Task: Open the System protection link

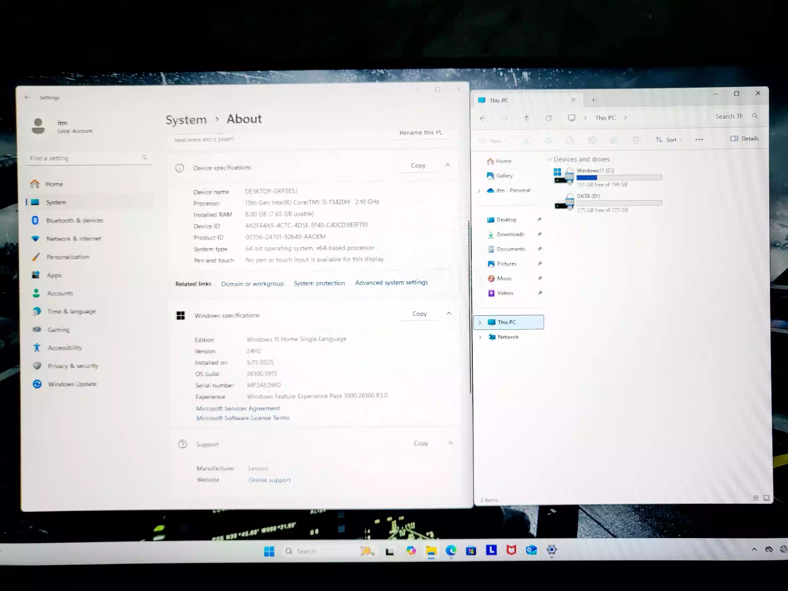Action: click(319, 283)
